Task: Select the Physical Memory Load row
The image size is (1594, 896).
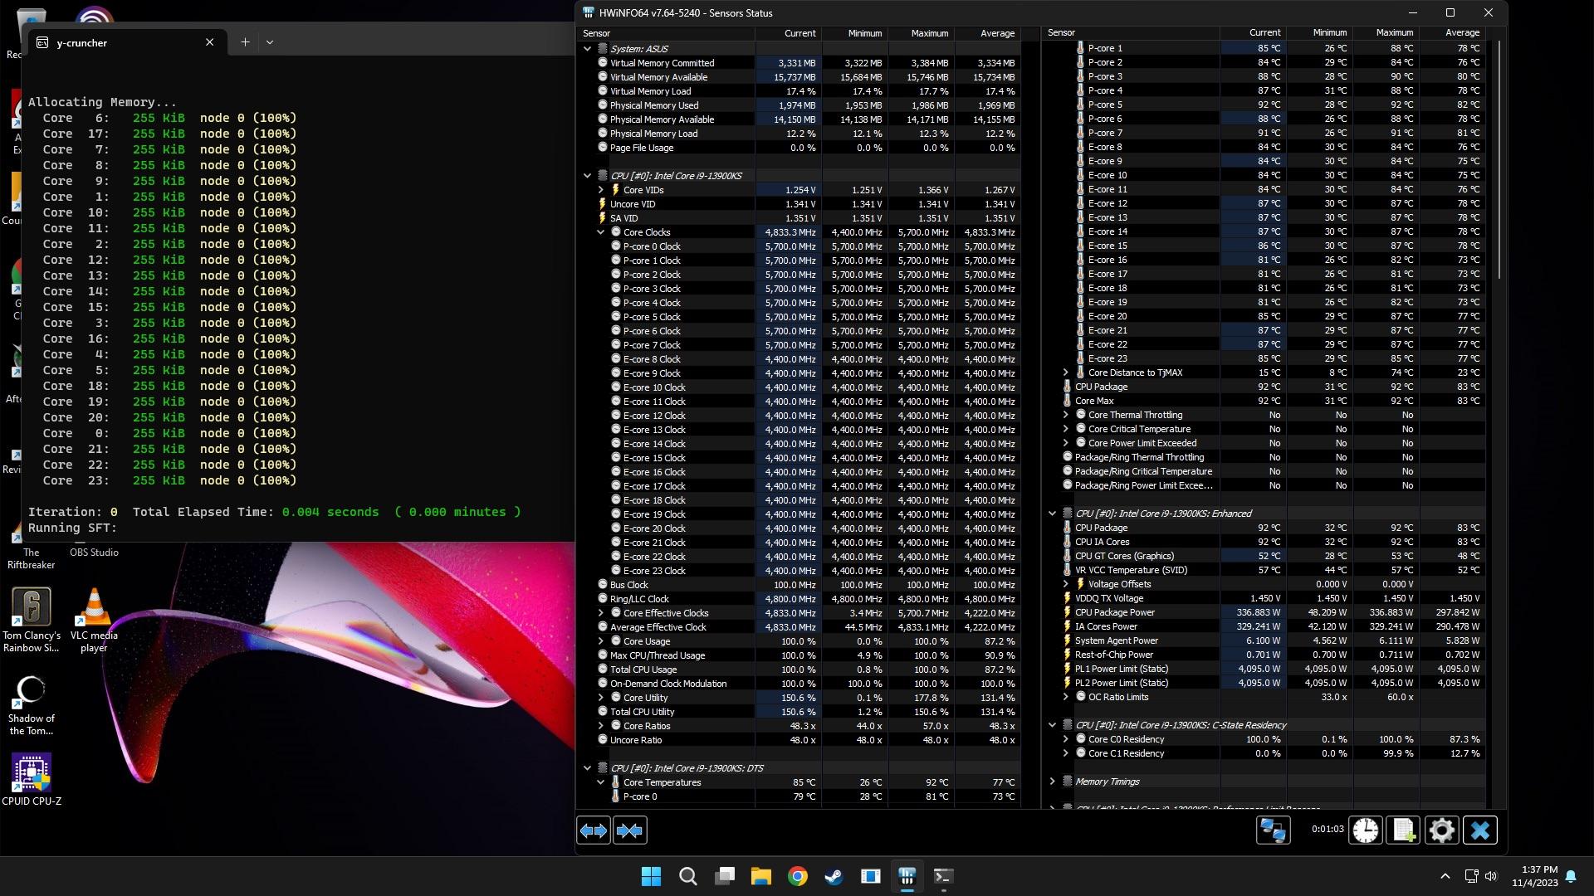Action: point(799,134)
